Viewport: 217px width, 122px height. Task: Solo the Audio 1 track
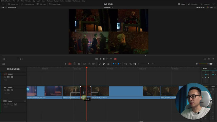click(x=12, y=104)
